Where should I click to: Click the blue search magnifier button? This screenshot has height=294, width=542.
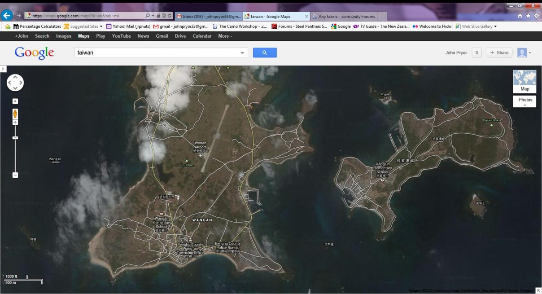[x=265, y=53]
